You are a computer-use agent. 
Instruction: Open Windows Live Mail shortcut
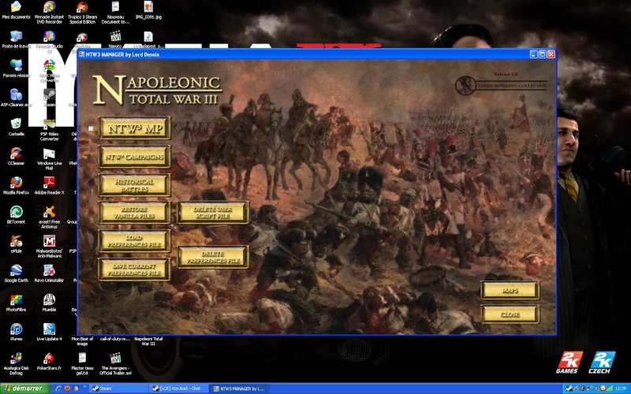coord(49,158)
